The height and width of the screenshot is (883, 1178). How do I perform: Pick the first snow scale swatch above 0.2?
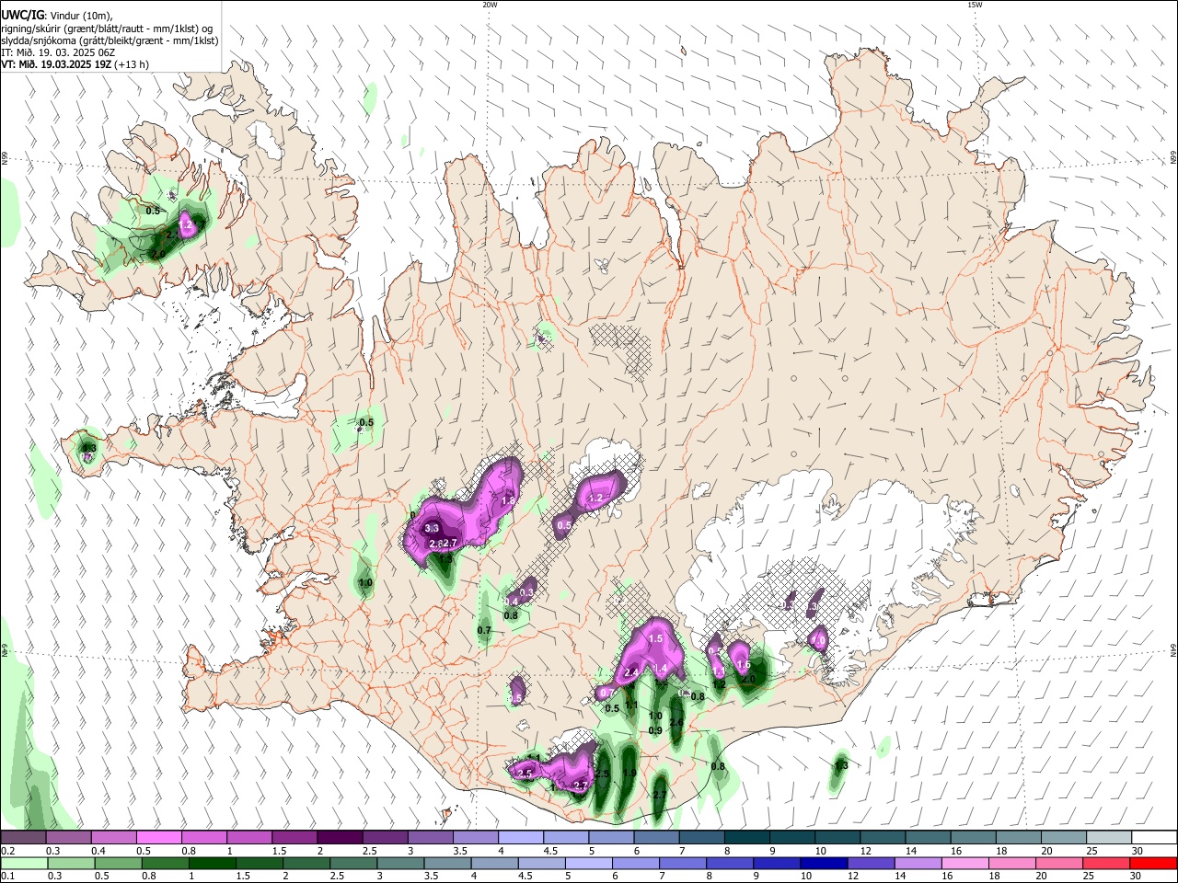click(23, 838)
